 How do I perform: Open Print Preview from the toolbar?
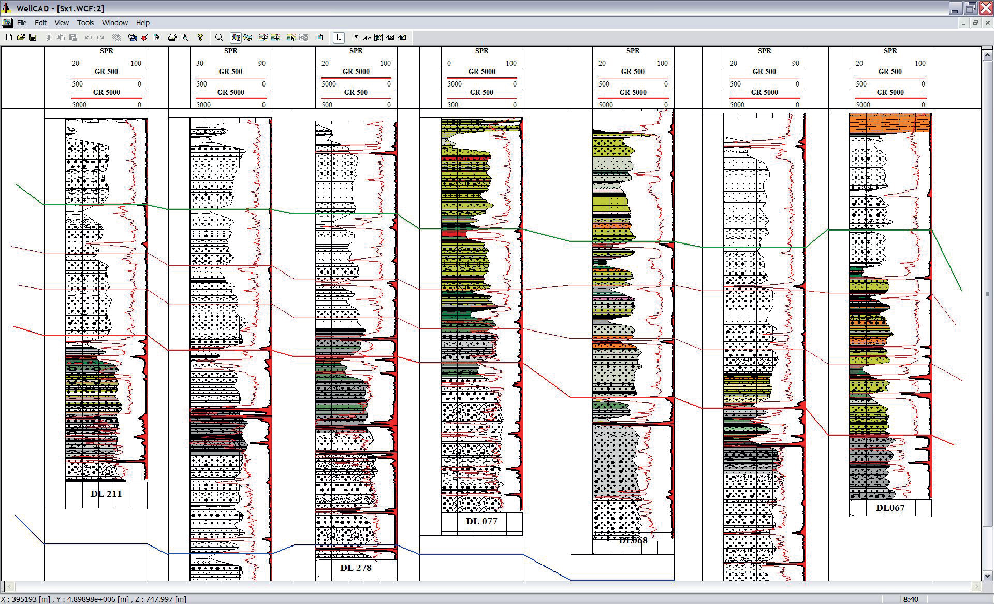184,37
